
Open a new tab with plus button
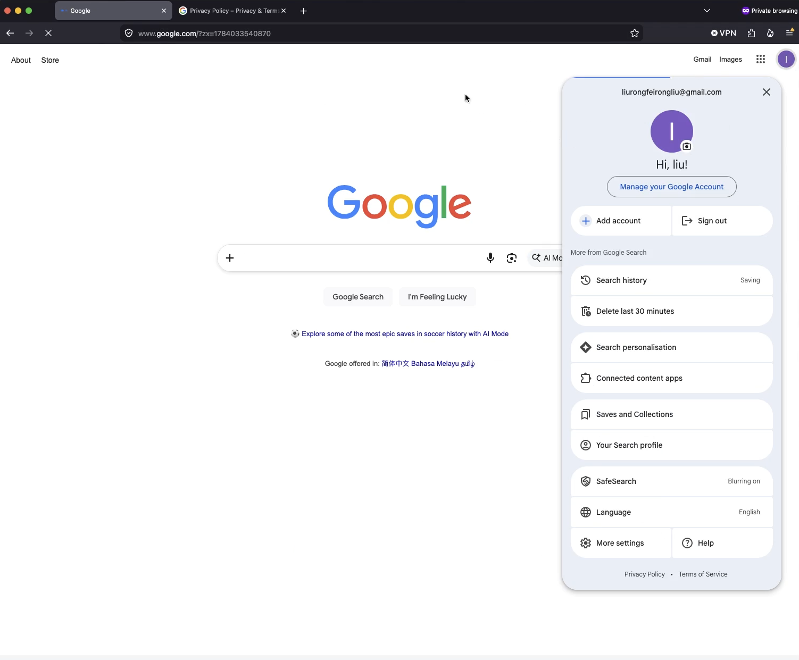click(x=304, y=11)
